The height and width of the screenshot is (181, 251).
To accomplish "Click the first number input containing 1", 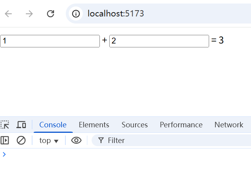I will pyautogui.click(x=50, y=41).
